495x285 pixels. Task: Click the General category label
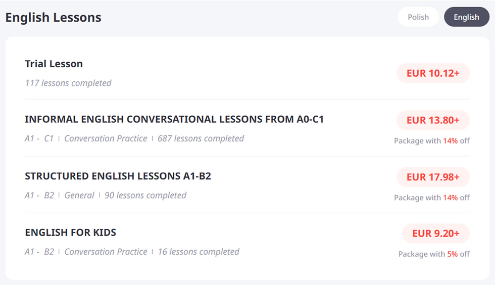[79, 195]
